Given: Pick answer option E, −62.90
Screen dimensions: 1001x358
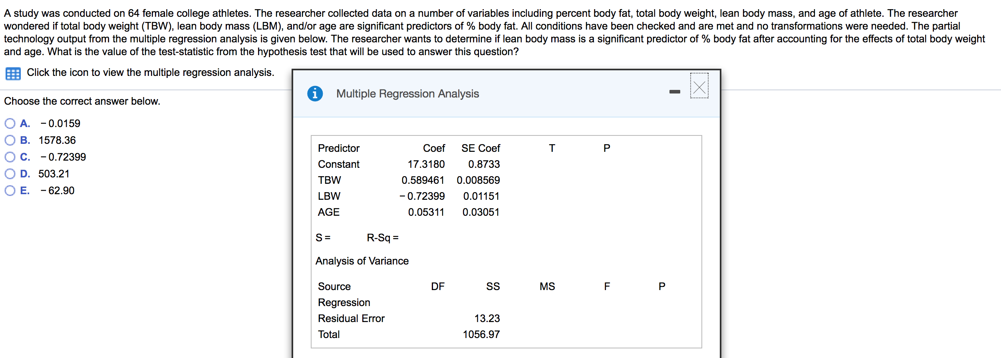Looking at the screenshot, I should click(x=10, y=191).
